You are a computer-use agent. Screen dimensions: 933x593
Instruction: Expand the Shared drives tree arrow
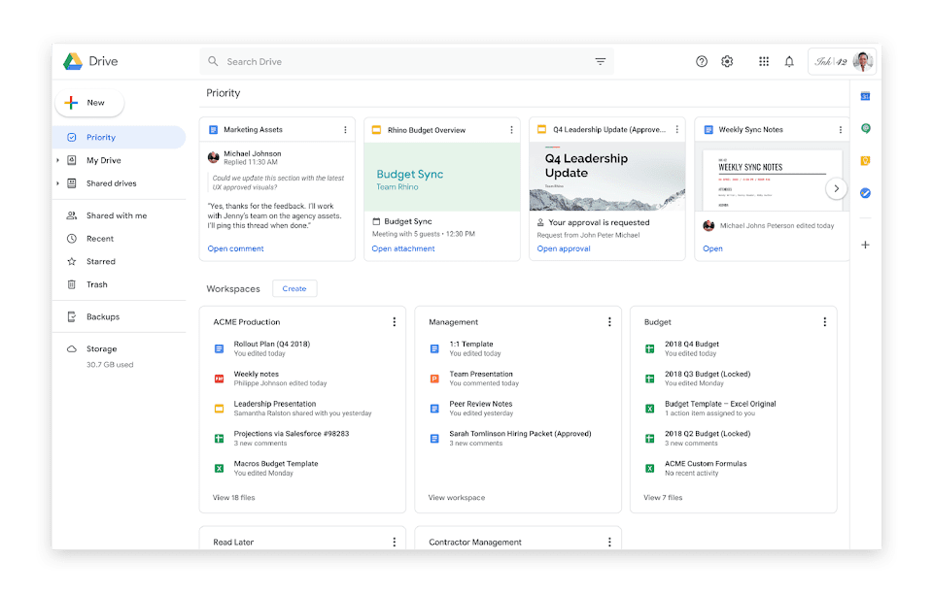(x=57, y=183)
